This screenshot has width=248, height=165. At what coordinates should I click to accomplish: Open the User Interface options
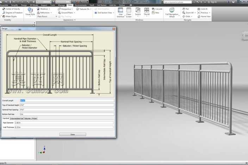[120, 12]
